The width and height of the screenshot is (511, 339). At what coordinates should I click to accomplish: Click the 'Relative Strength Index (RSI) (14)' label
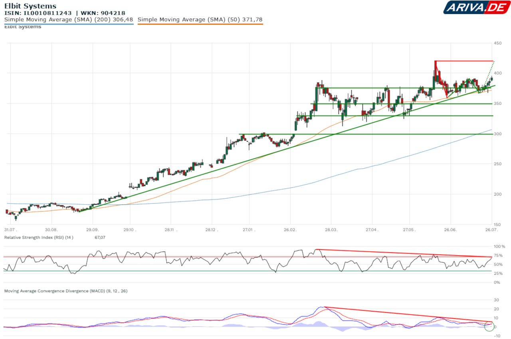39,237
